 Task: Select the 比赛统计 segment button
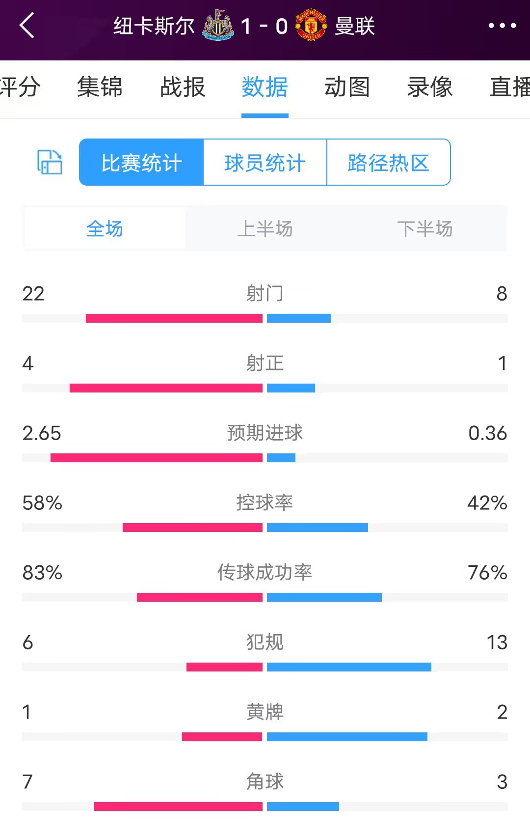pyautogui.click(x=141, y=163)
